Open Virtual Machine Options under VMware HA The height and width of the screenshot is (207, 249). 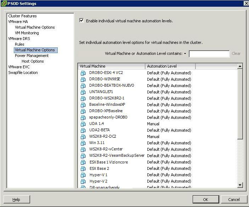pos(35,27)
